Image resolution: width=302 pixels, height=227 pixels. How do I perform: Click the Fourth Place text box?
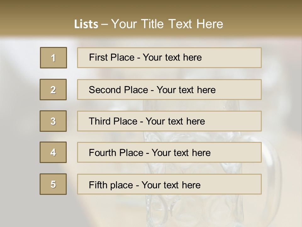[169, 152]
